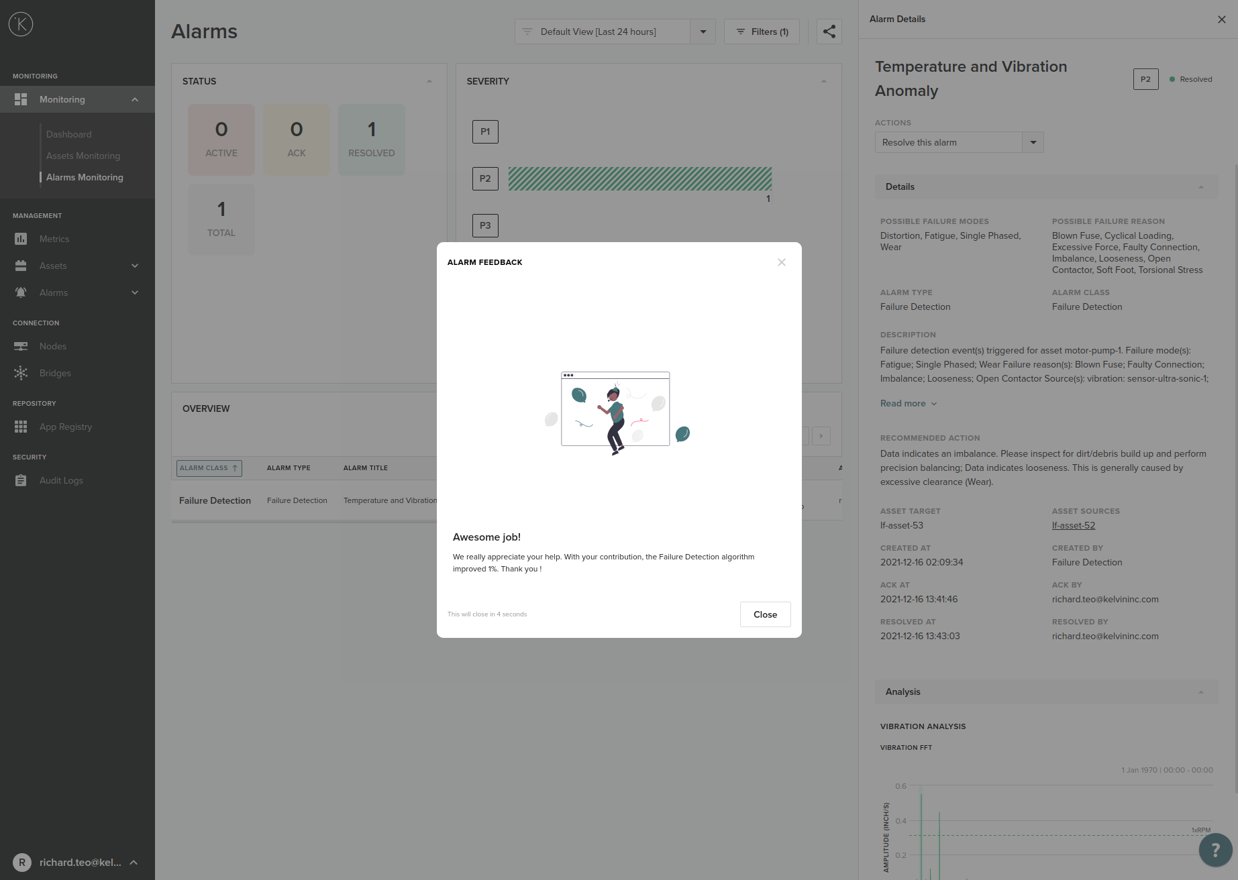Toggle the P1 severity filter box
The height and width of the screenshot is (880, 1238).
coord(484,132)
